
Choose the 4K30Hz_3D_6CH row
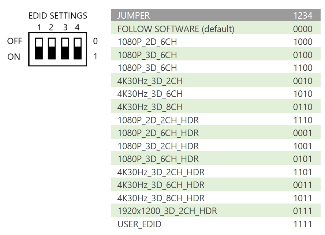(x=150, y=94)
